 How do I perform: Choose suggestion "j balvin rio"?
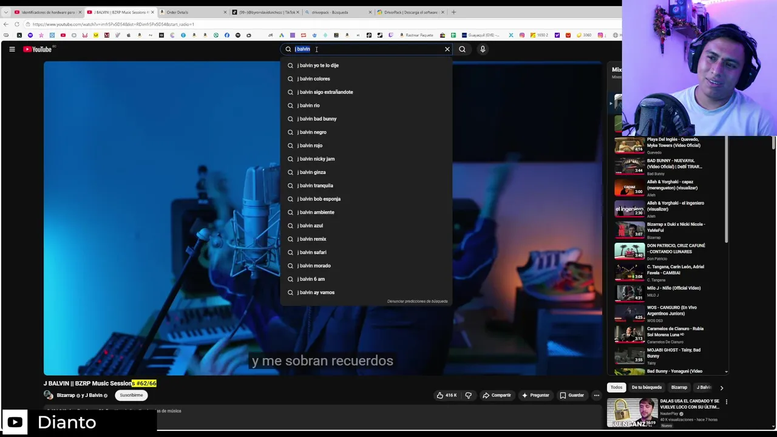point(367,106)
